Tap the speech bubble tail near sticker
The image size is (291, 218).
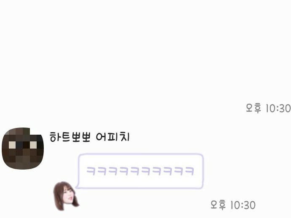[x=78, y=186]
